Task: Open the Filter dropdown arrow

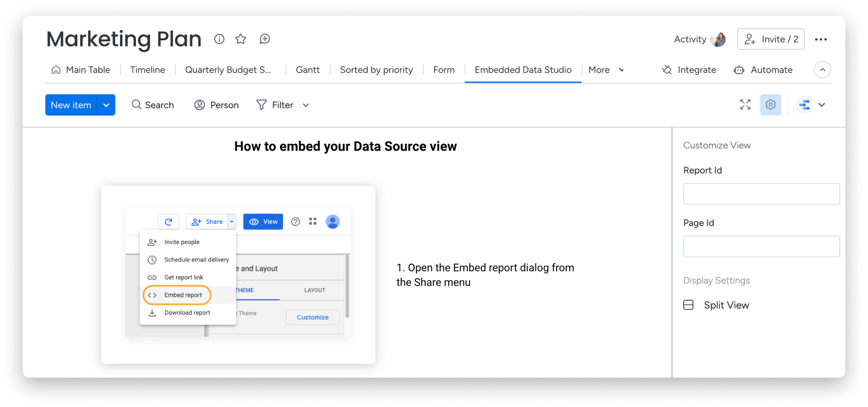Action: click(306, 105)
